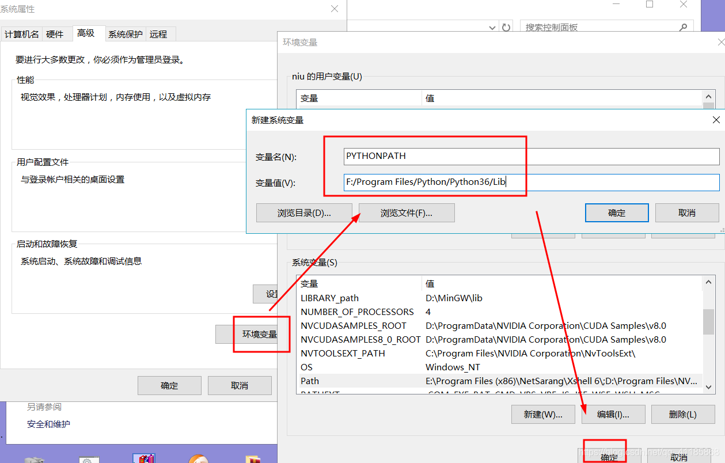725x463 pixels.
Task: Open the folder icon on the taskbar
Action: 253,459
